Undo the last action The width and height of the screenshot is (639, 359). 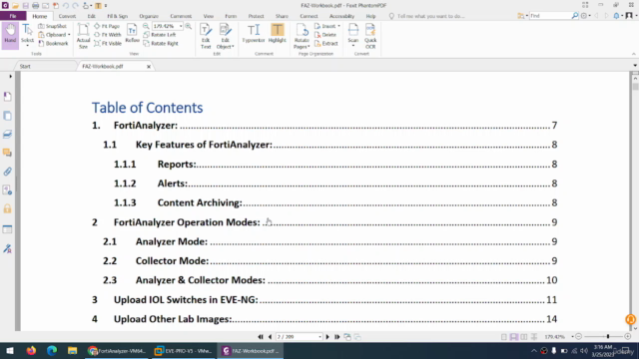[x=66, y=6]
